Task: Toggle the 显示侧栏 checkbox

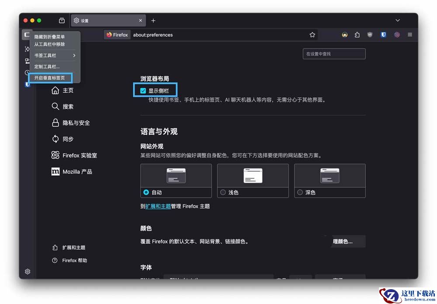Action: [x=143, y=91]
